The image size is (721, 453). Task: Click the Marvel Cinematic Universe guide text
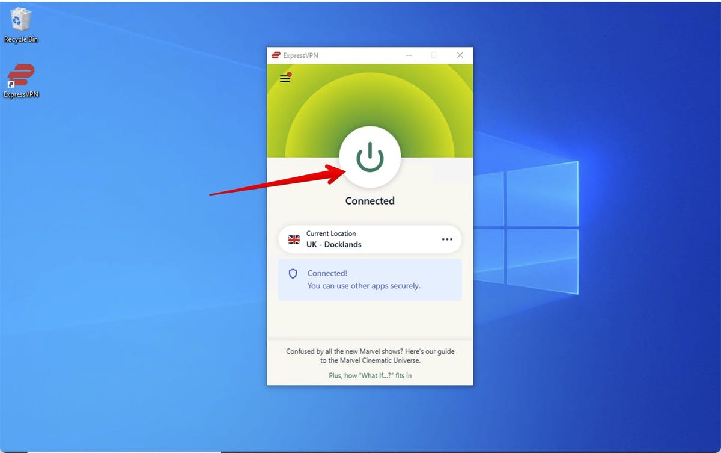point(370,356)
